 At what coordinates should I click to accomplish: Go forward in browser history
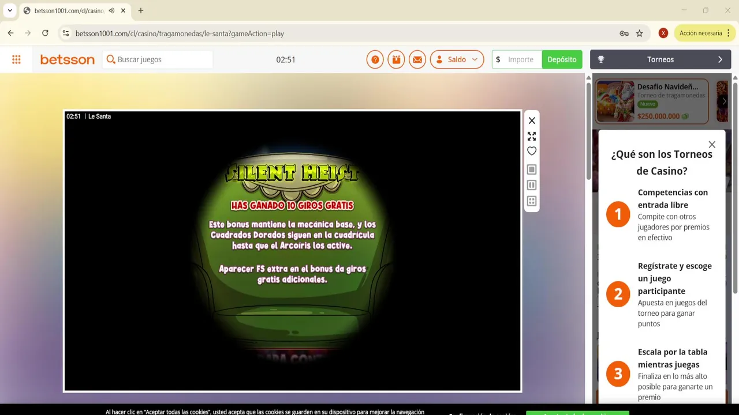click(x=28, y=33)
